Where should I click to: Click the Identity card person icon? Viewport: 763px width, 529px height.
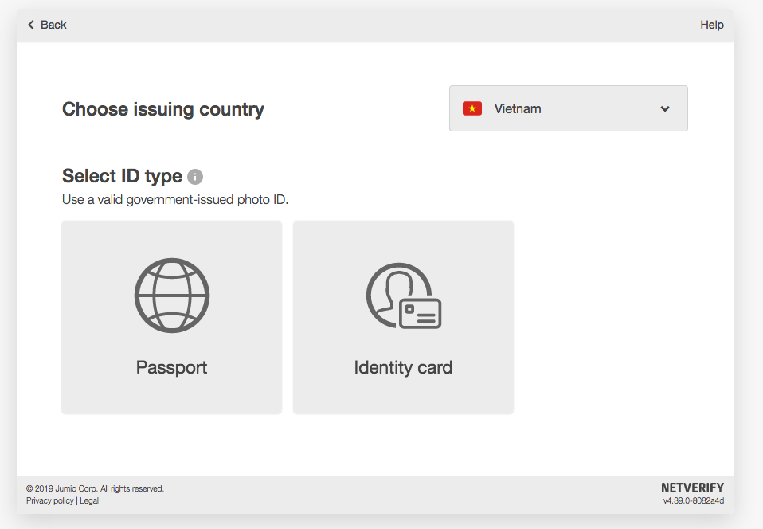point(403,296)
